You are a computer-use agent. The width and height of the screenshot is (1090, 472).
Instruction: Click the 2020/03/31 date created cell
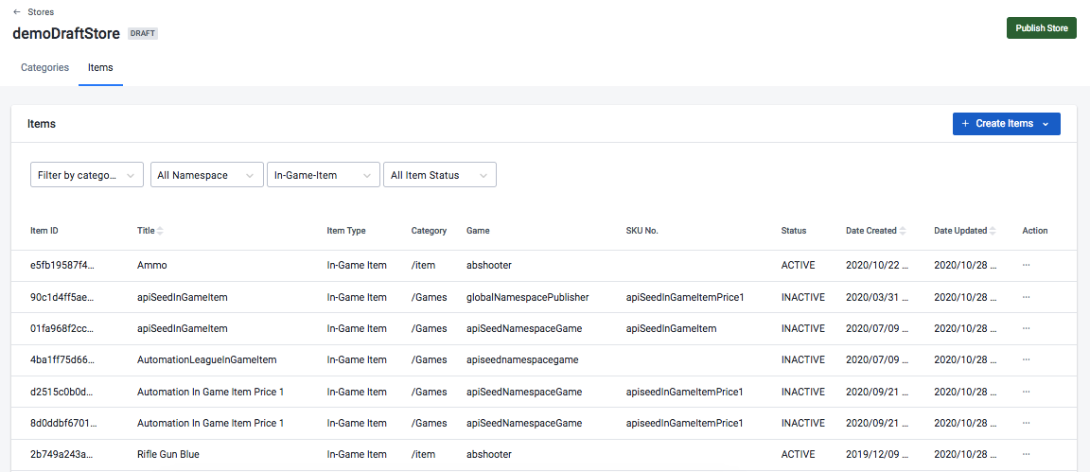tap(877, 297)
